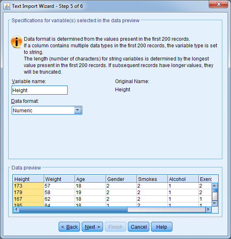Click the horizontal scrollbar thumb in data preview
Image resolution: width=231 pixels, height=239 pixels.
73,209
